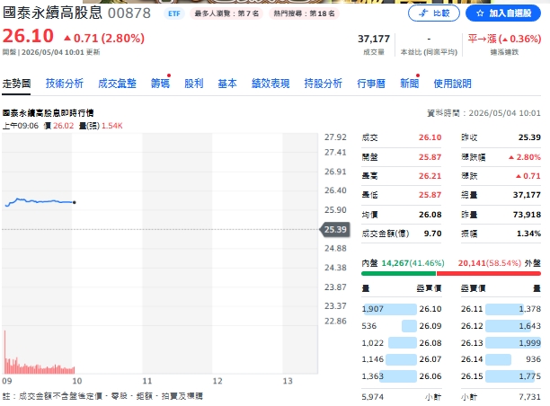Click the bid subtotal 5,974
The width and height of the screenshot is (550, 406).
[x=373, y=397]
